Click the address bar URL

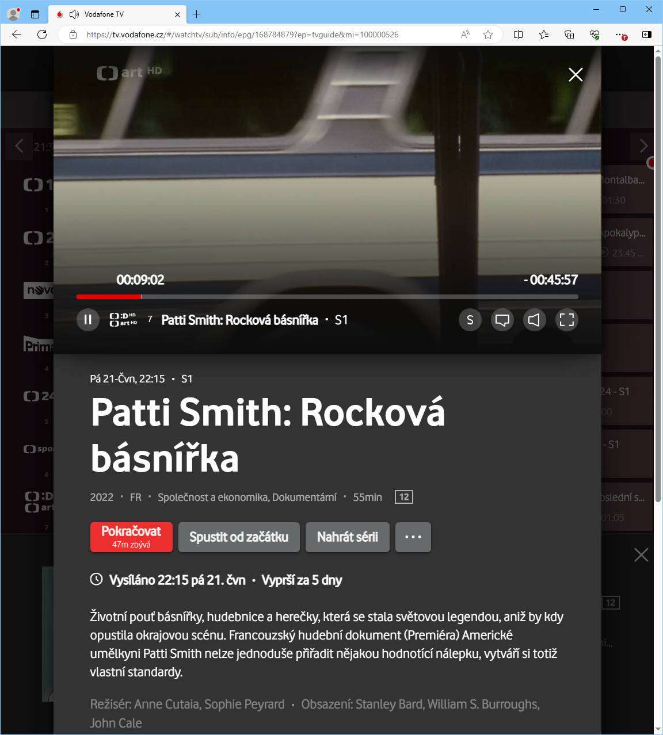pos(242,35)
